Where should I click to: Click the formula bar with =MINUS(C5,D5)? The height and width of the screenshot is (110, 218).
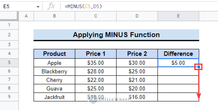(x=139, y=7)
